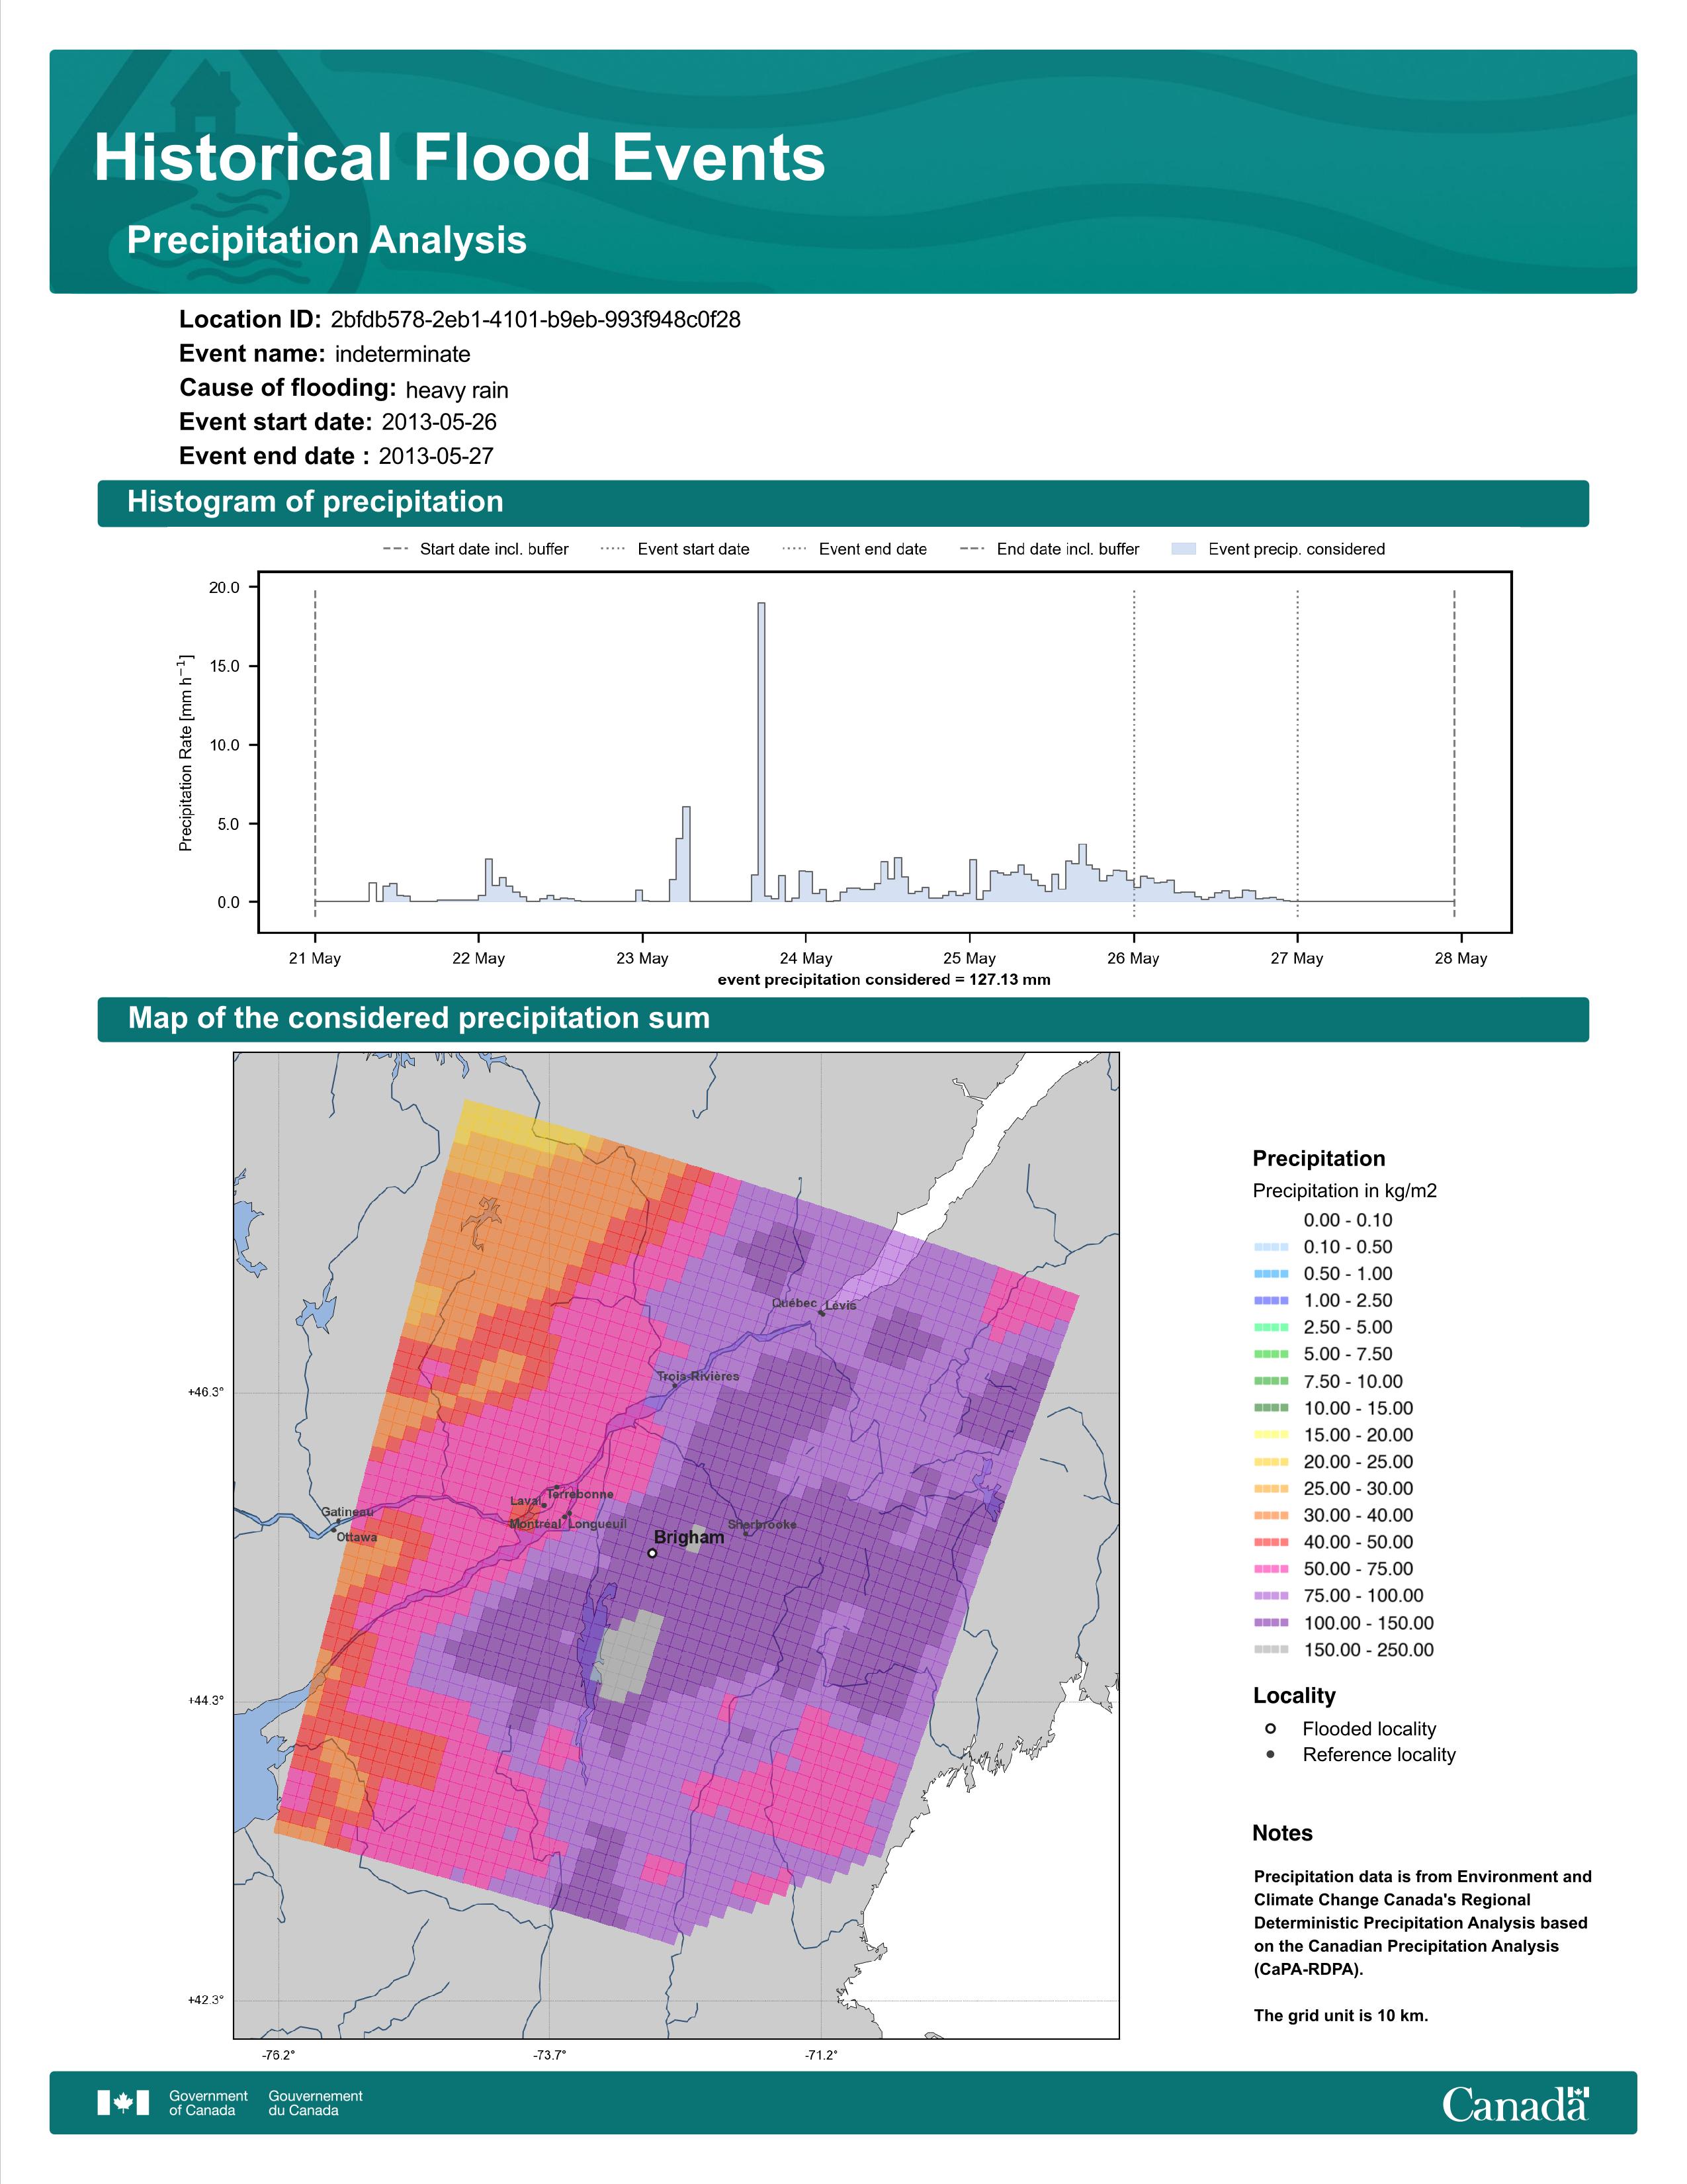Click the Location ID value

(x=536, y=320)
